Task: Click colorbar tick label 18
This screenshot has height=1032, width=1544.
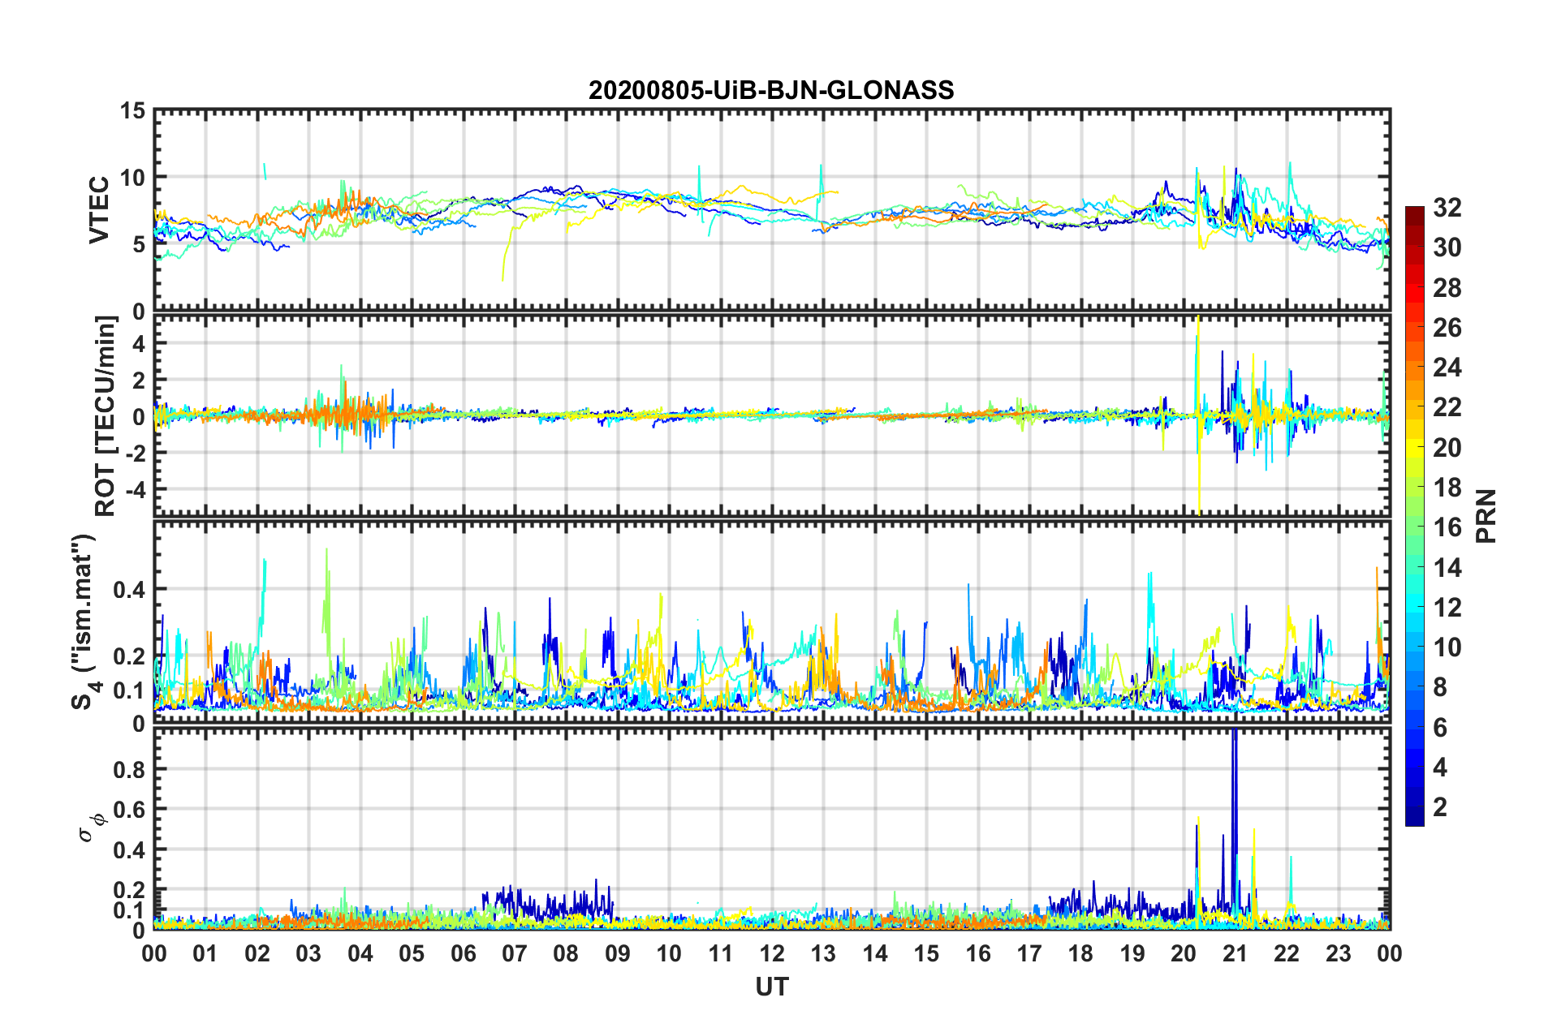Action: [x=1447, y=488]
